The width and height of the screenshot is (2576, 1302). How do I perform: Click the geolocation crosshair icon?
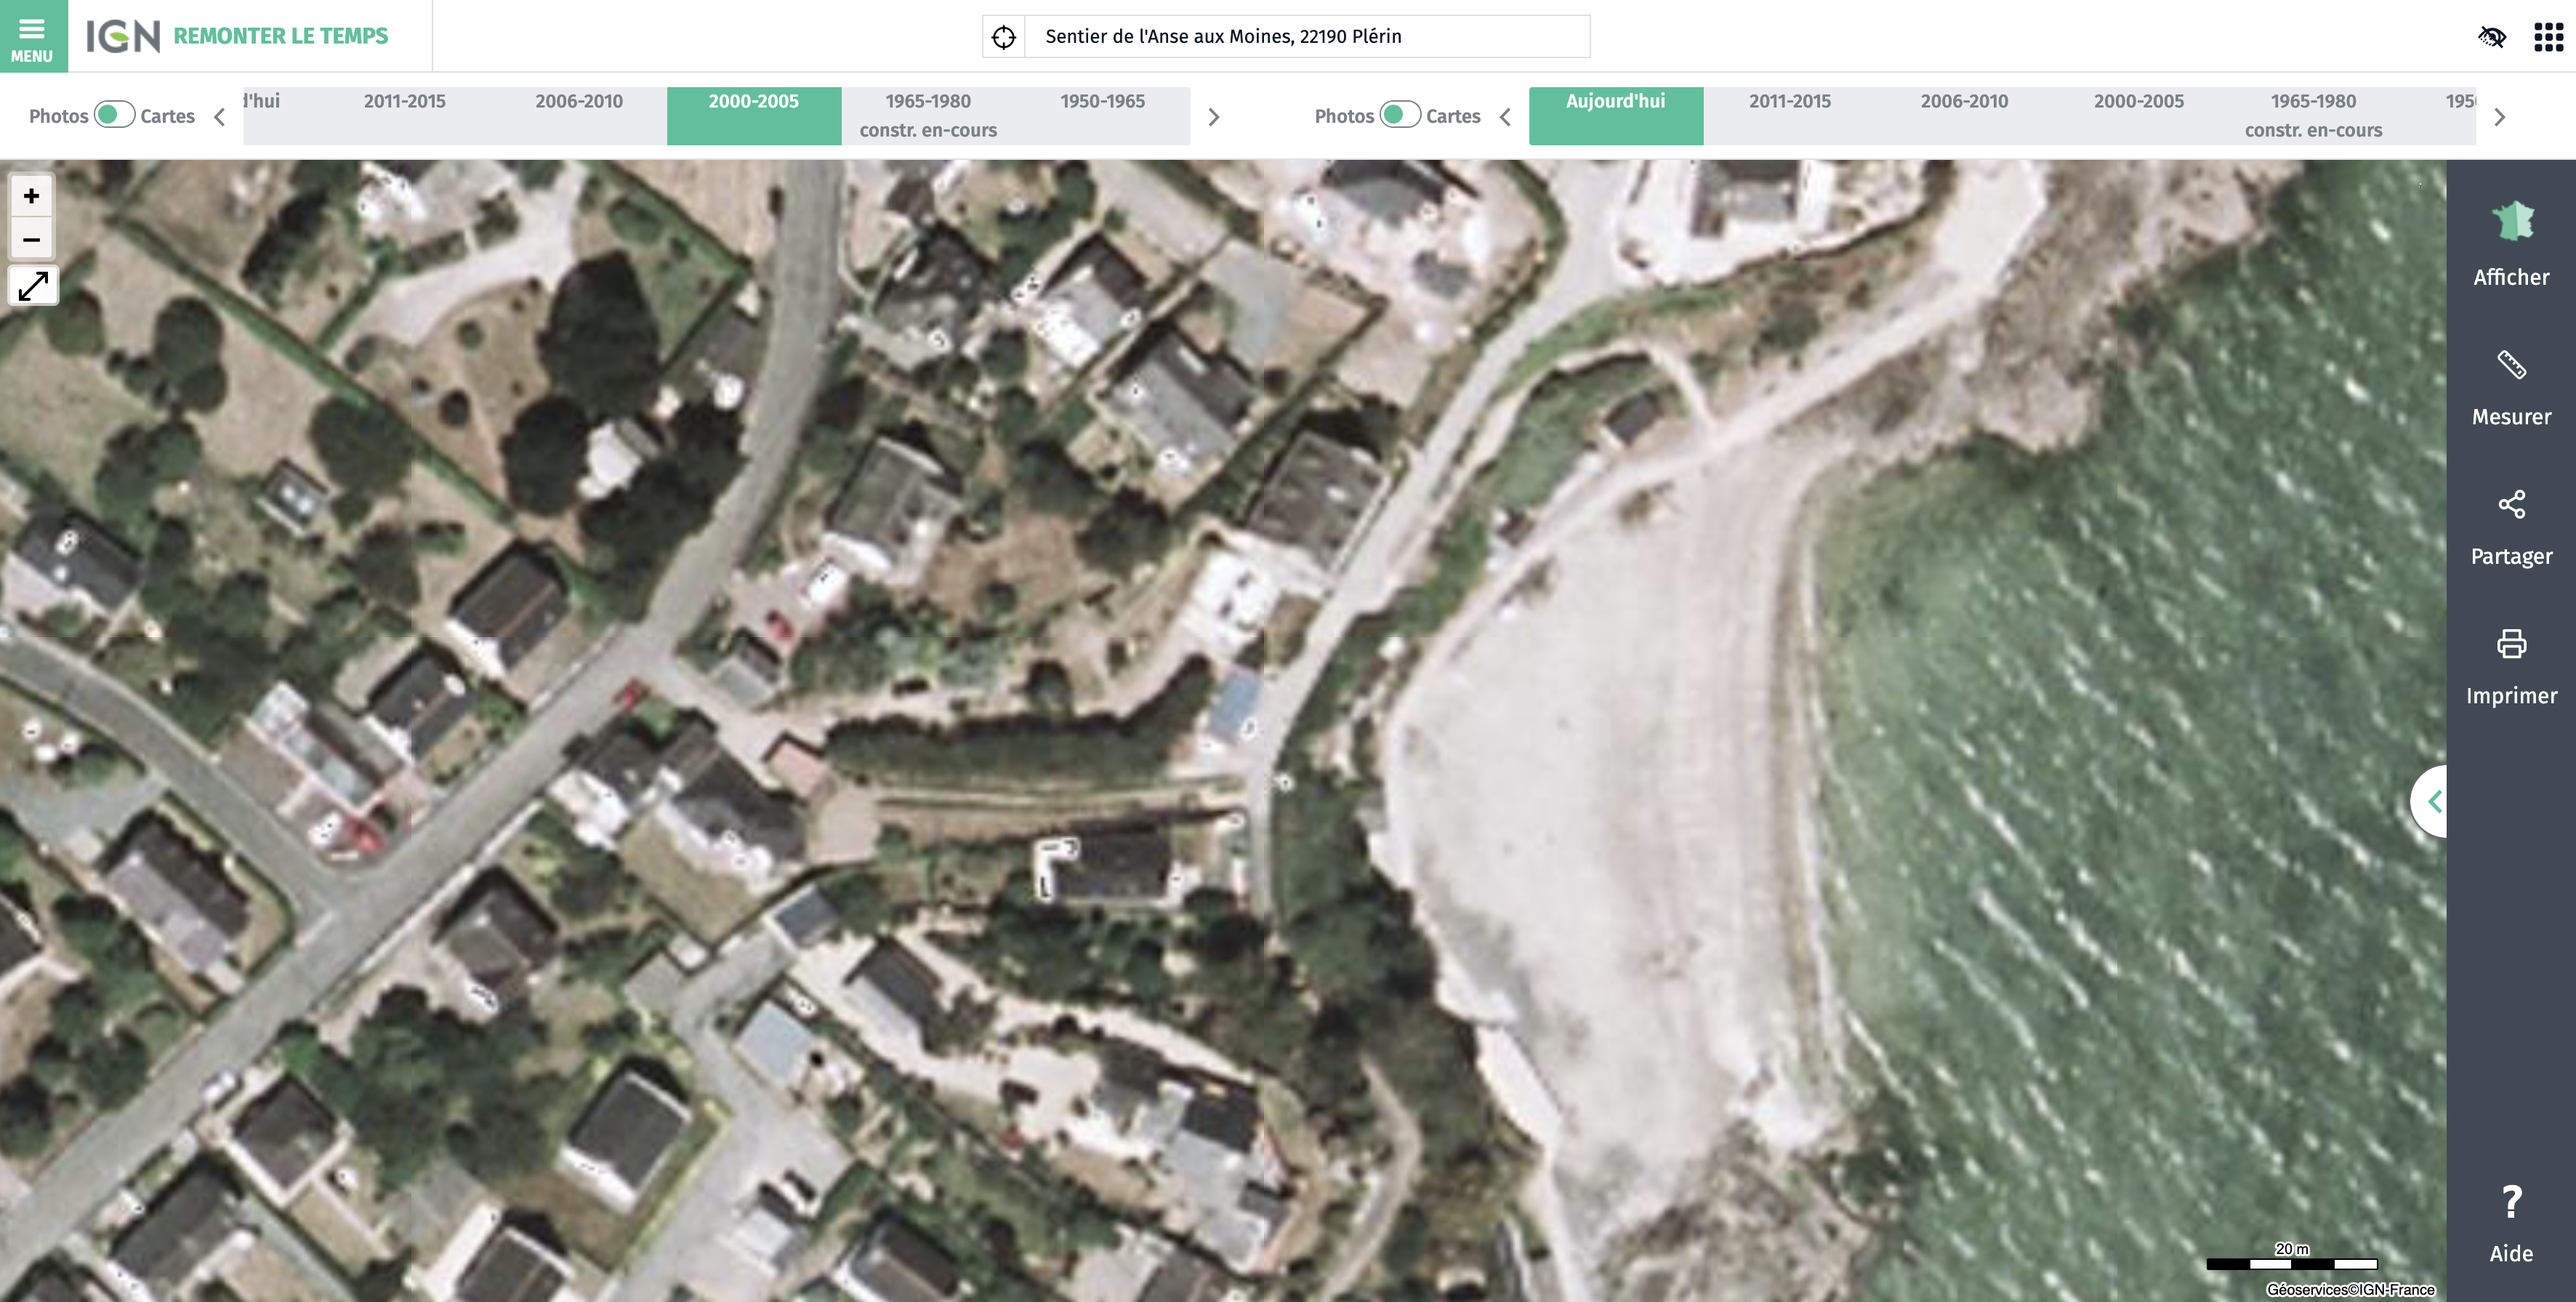1003,37
